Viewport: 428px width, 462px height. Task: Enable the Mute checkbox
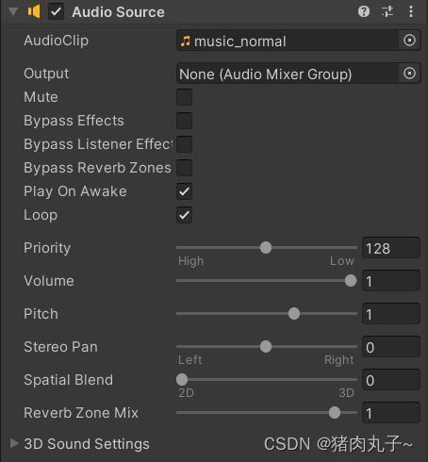[184, 97]
